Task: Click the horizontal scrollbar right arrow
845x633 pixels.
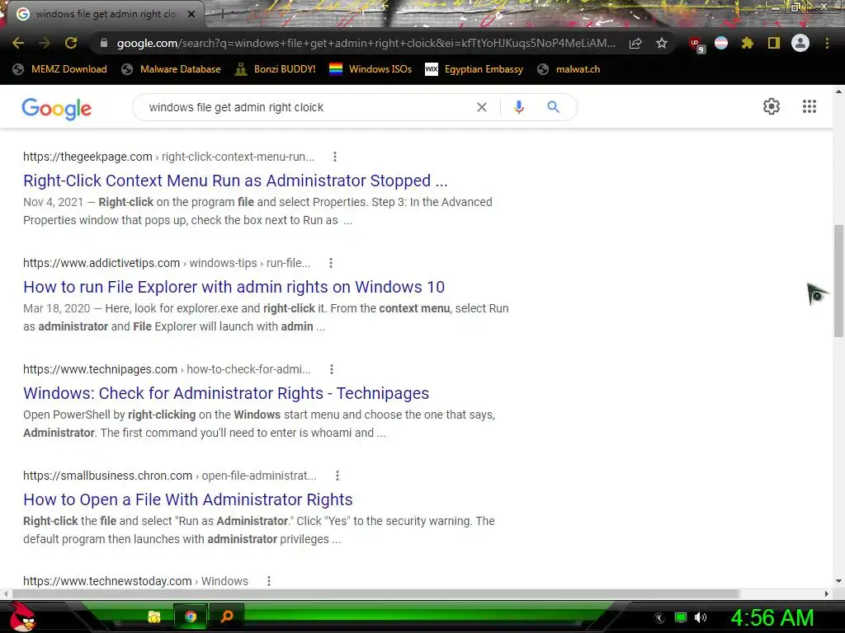Action: [827, 593]
